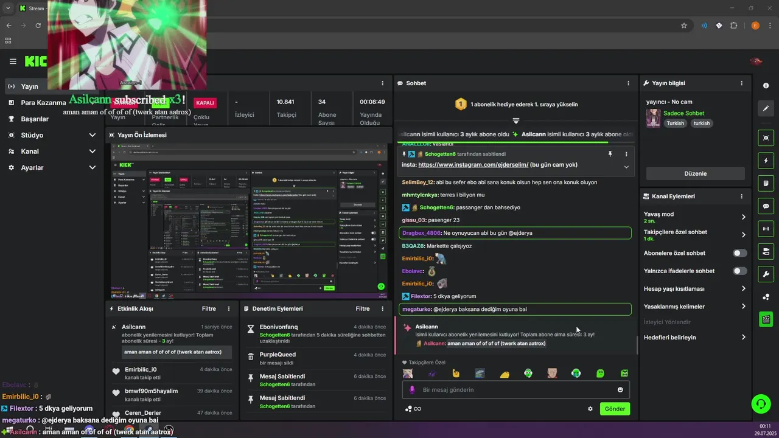Click the stream preview thumbnail

coord(250,221)
